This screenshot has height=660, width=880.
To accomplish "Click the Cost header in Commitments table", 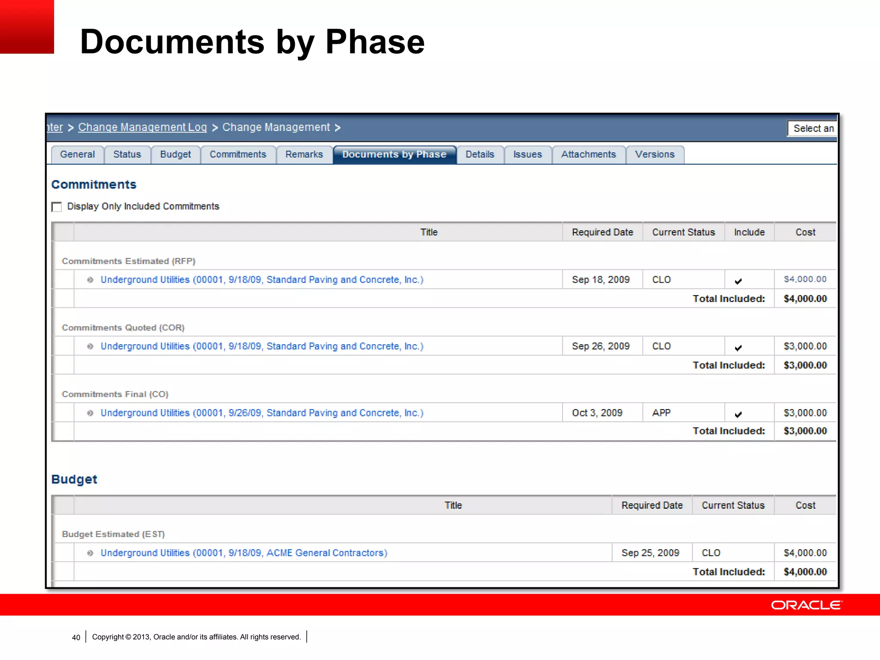I will point(805,232).
